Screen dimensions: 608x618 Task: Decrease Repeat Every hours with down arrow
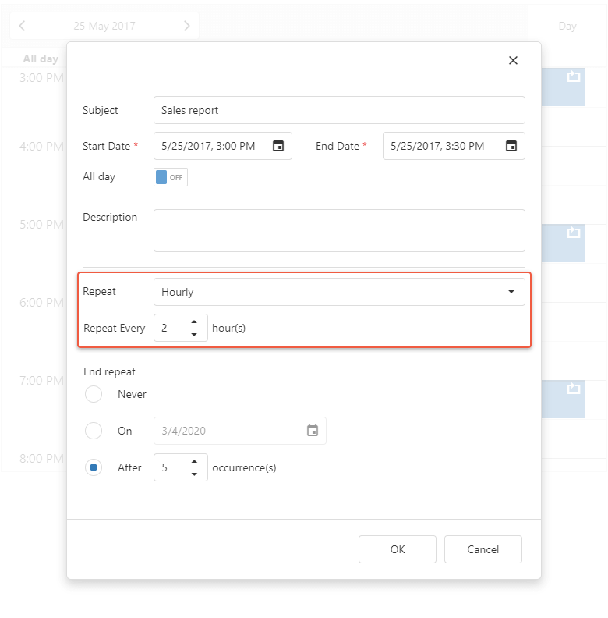pyautogui.click(x=194, y=335)
